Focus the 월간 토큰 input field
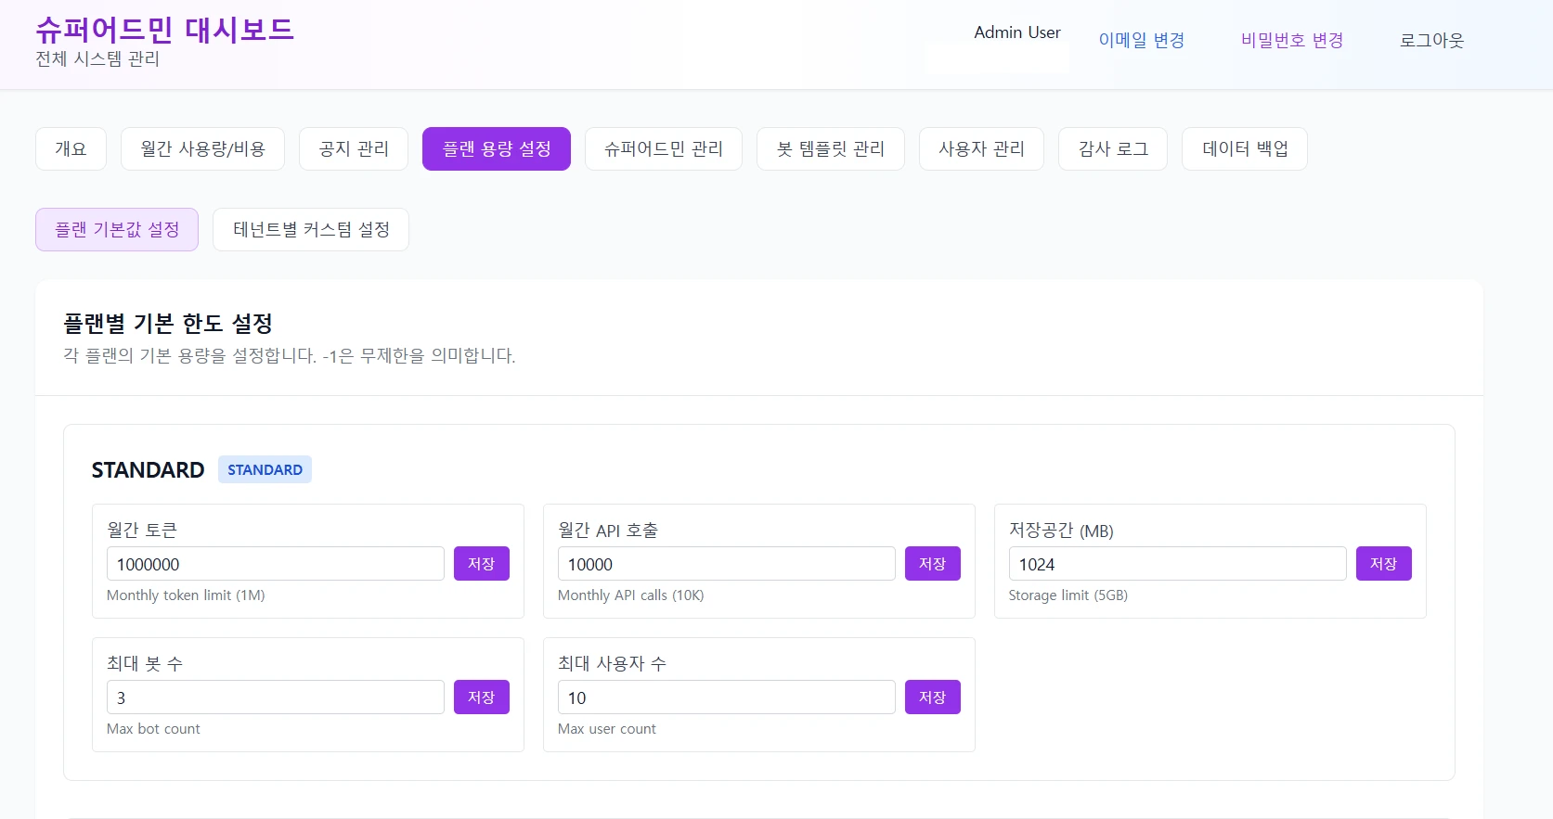 (x=275, y=564)
